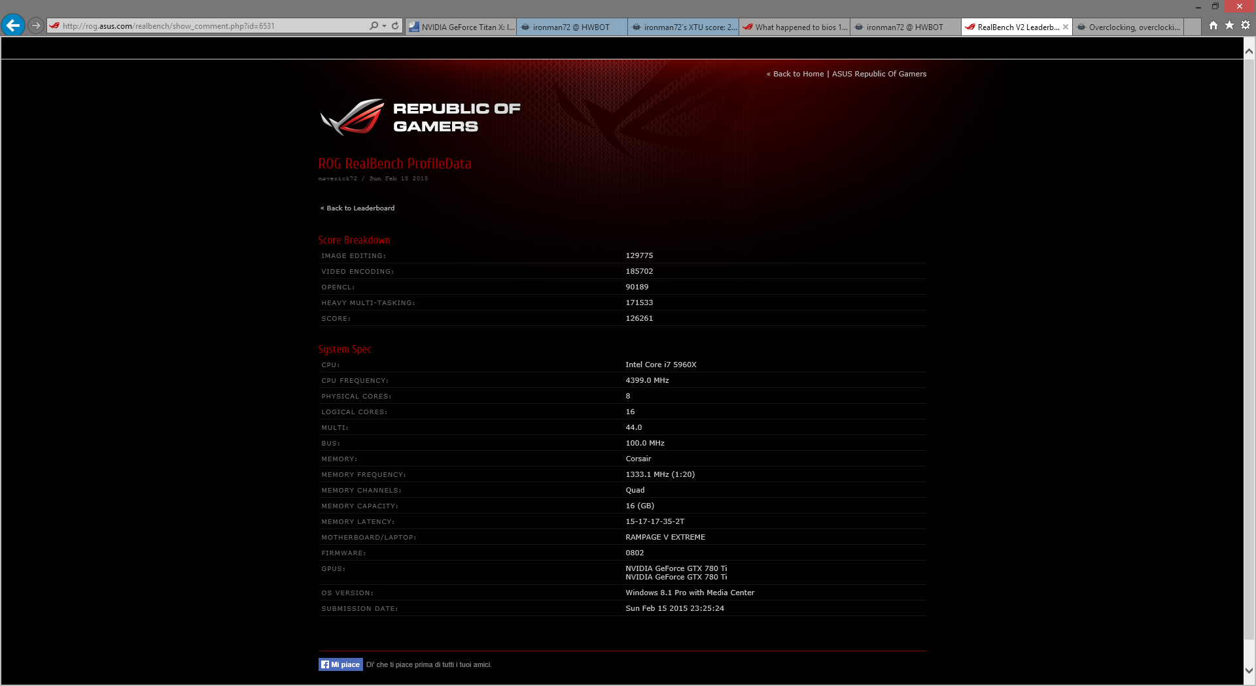Go back with the browser back arrow
Viewport: 1256px width, 686px height.
(13, 25)
